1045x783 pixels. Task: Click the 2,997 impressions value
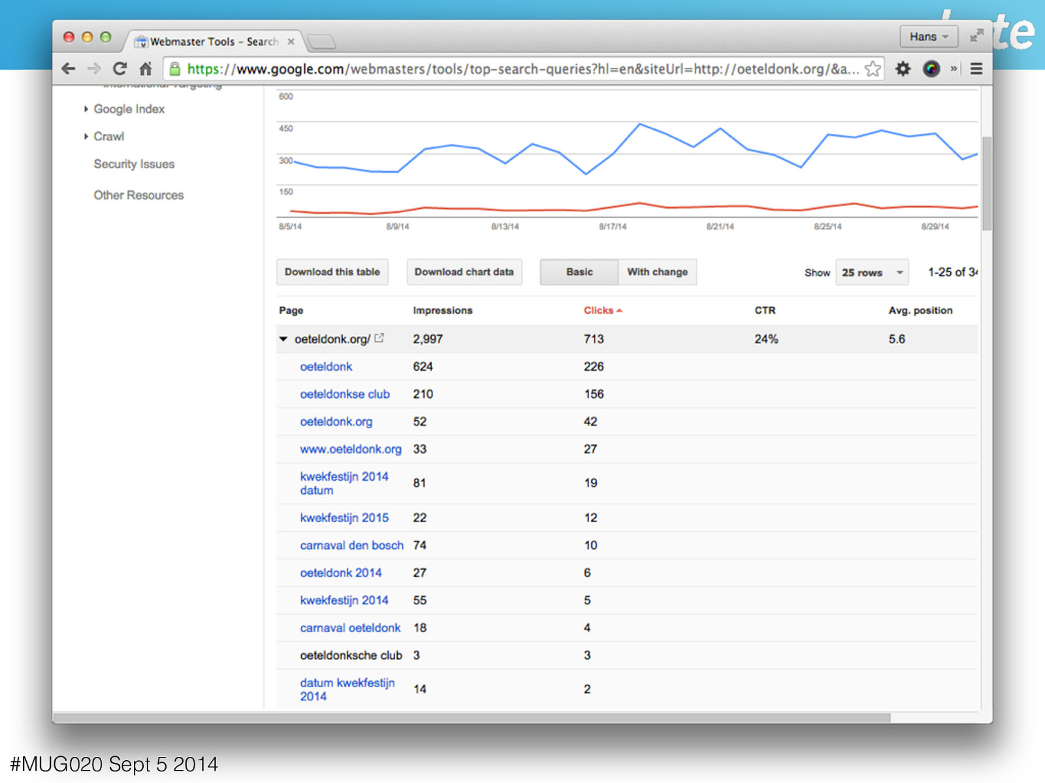click(428, 339)
